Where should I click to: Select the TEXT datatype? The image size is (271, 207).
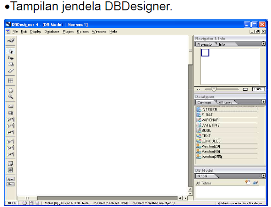tap(227, 135)
